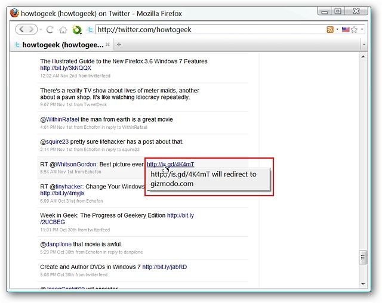382x303 pixels.
Task: Bookmark page with the star icon
Action: pyautogui.click(x=354, y=30)
